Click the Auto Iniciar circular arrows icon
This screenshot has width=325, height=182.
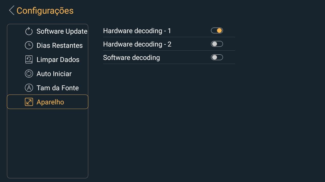pyautogui.click(x=29, y=74)
